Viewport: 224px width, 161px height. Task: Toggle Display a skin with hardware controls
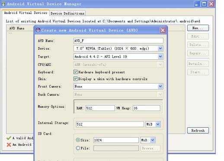[75, 79]
